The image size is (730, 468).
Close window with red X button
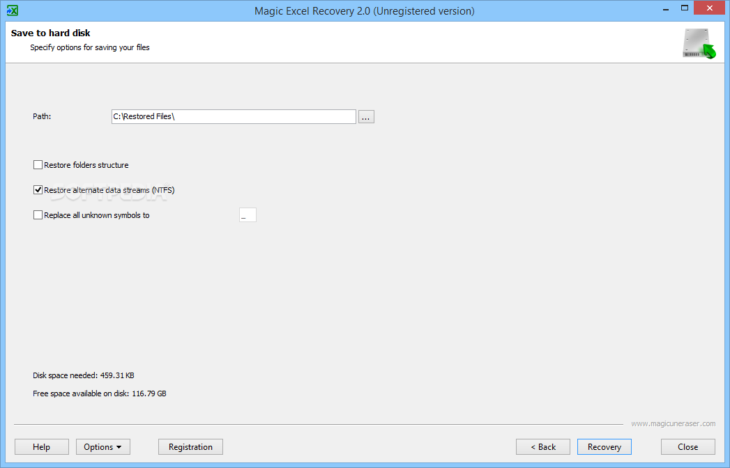click(710, 8)
